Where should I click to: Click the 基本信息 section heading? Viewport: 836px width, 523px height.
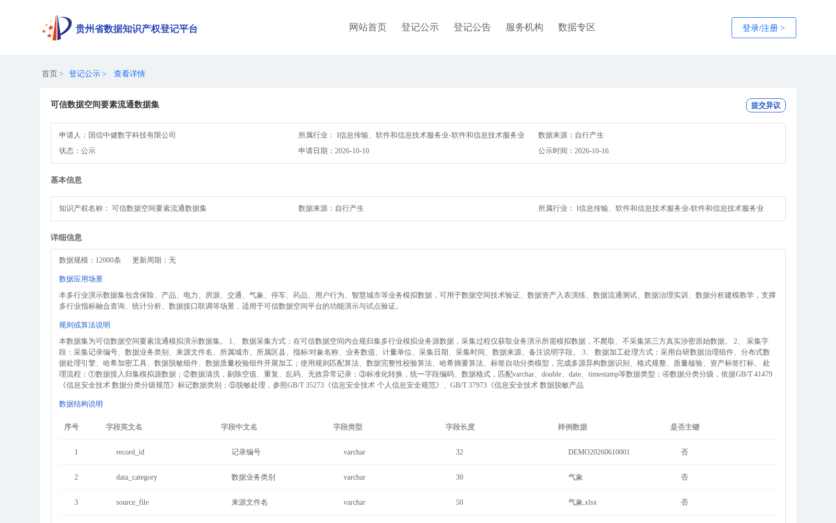pos(66,180)
